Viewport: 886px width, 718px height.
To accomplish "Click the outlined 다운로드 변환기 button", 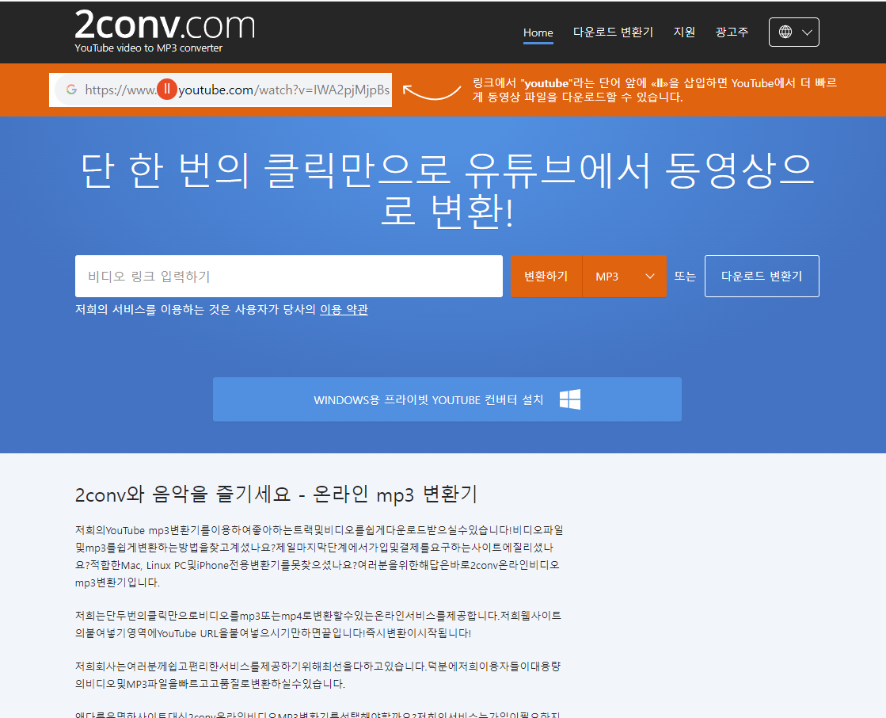I will [762, 276].
